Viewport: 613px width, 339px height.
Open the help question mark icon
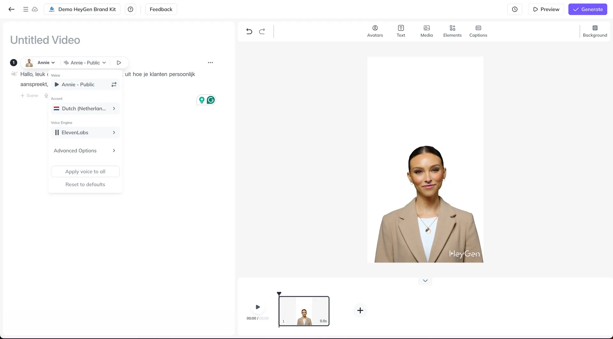(x=130, y=9)
